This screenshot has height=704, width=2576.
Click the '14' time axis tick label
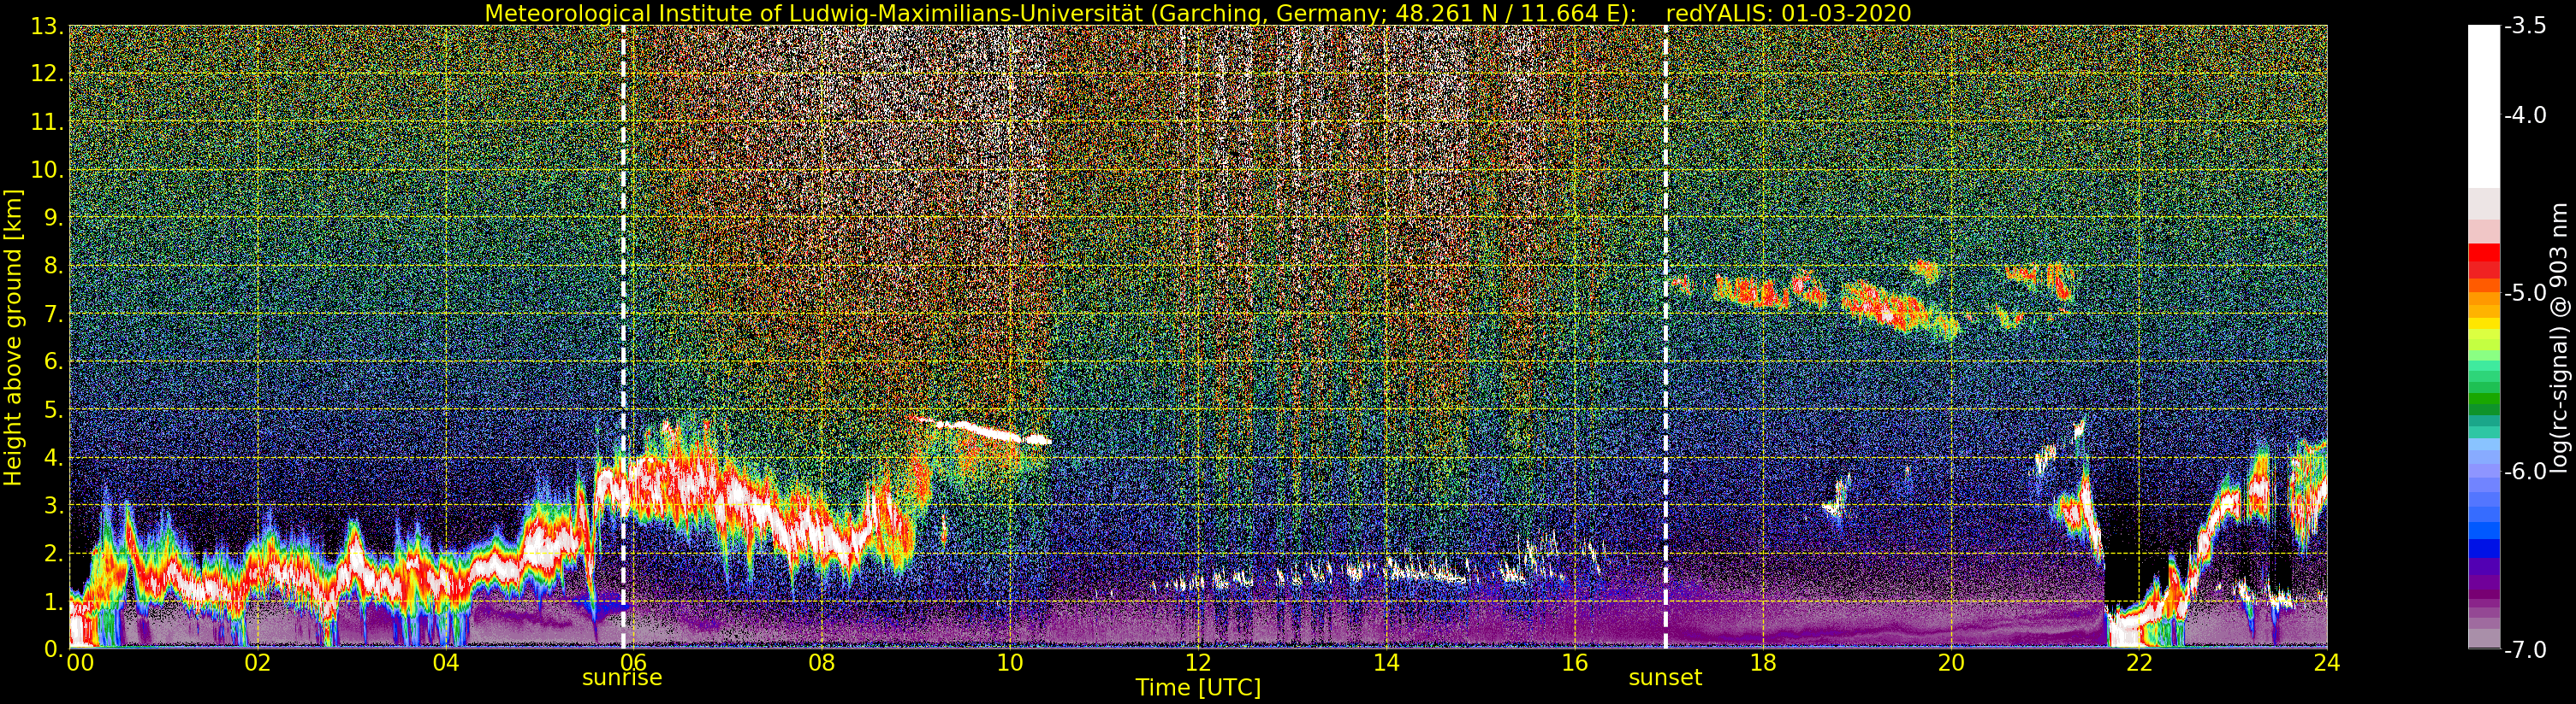coord(1386,664)
